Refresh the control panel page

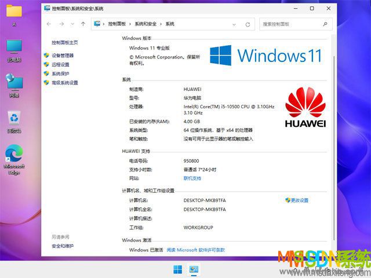[248, 24]
